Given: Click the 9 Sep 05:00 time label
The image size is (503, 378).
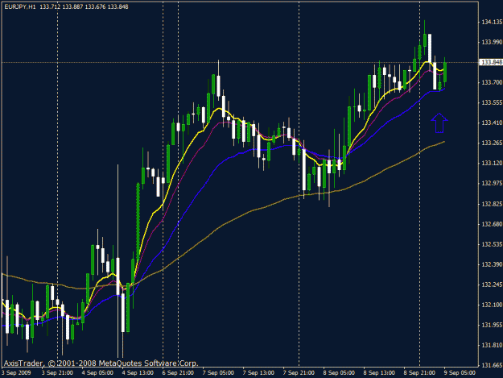Looking at the screenshot, I should (x=460, y=373).
